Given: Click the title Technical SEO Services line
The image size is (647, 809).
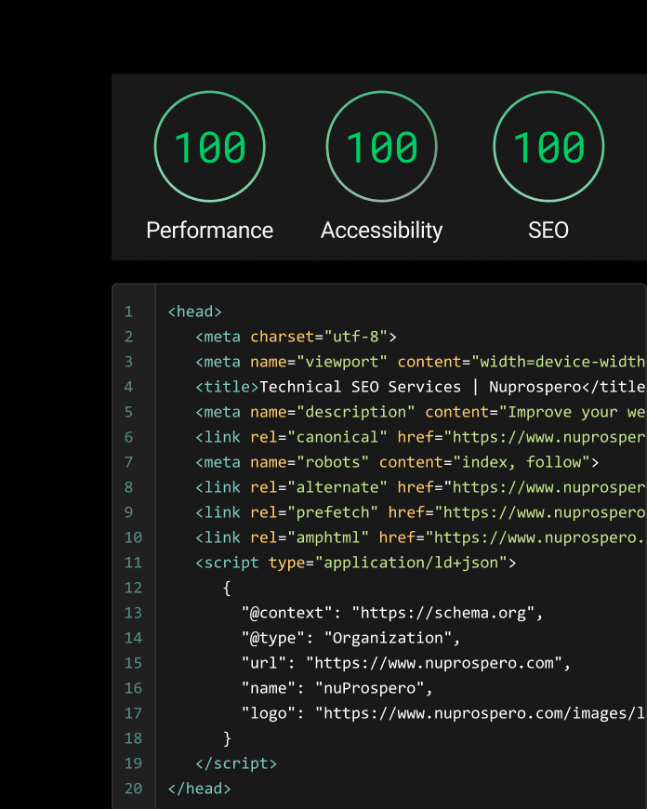Looking at the screenshot, I should [420, 387].
